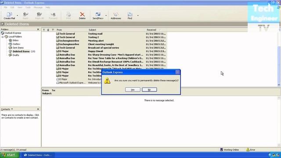This screenshot has width=281, height=158.
Task: Sort by the From column header
Action: (x=71, y=30)
